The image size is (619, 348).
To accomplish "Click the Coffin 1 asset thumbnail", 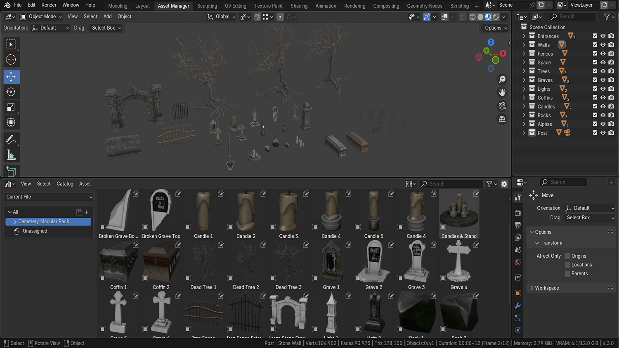I will pos(119,262).
